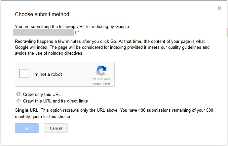
Task: Open the submitted URL via external link icon
Action: point(77,32)
